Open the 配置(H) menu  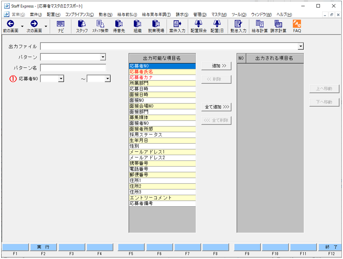54,15
